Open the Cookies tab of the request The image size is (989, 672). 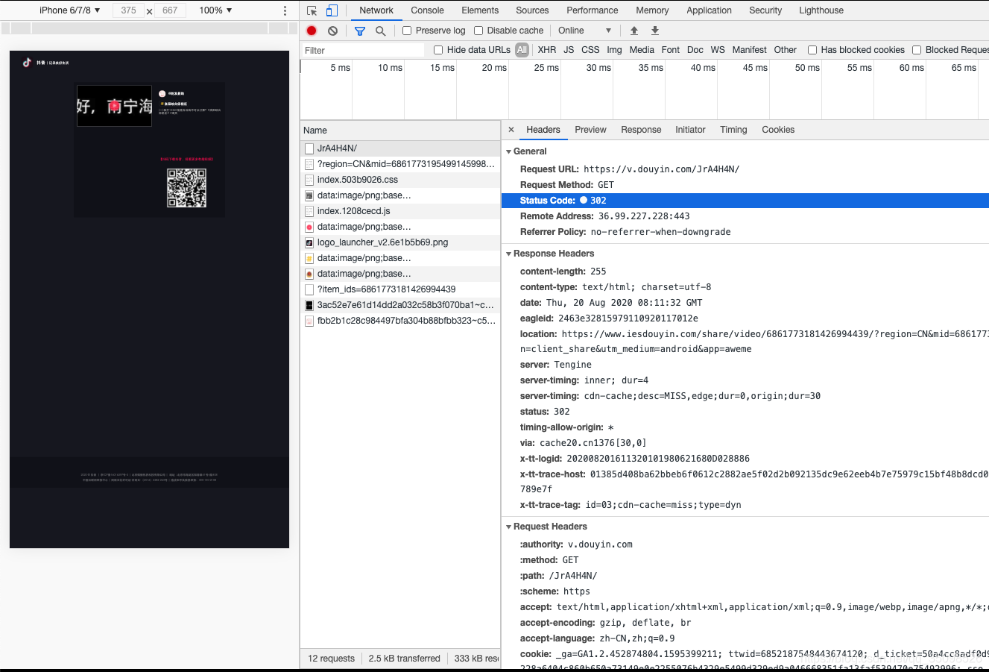[x=778, y=130]
